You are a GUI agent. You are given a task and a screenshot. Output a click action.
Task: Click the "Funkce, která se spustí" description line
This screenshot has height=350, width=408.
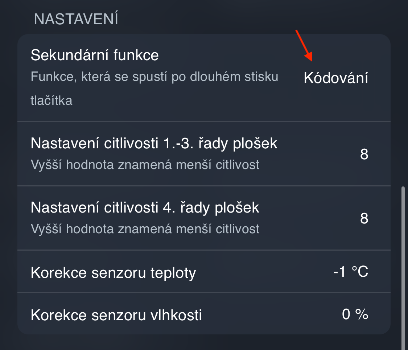(x=154, y=77)
